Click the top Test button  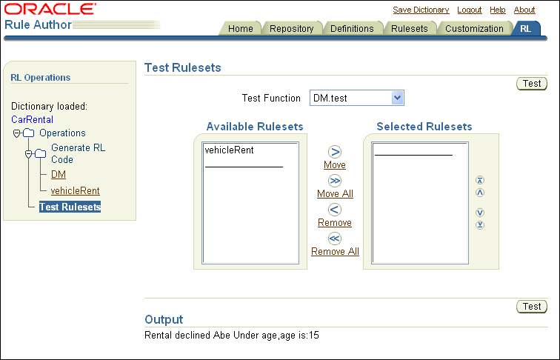(532, 84)
